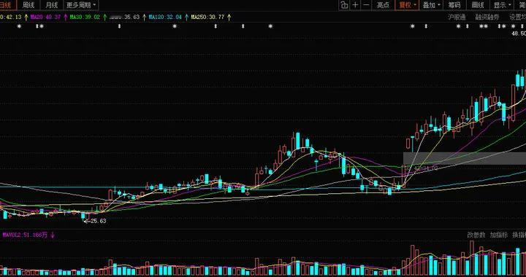Zoom in with the plus icon
This screenshot has height=277, width=526.
(x=356, y=5)
